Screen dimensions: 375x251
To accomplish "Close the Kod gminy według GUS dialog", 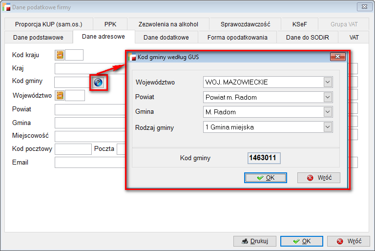I will coord(337,57).
